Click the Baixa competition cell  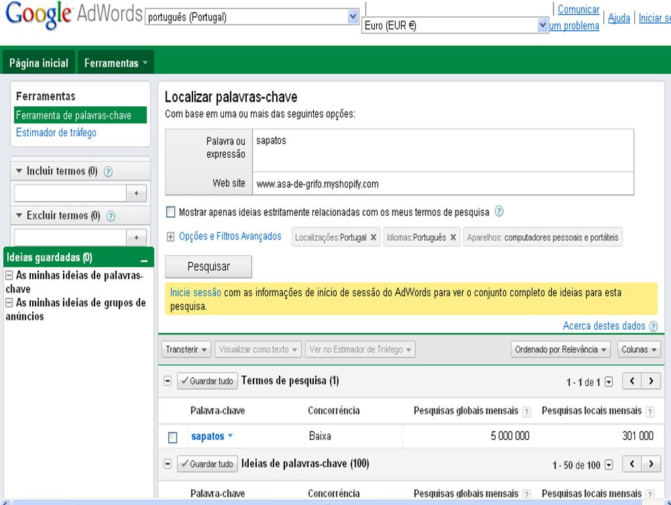pyautogui.click(x=320, y=436)
